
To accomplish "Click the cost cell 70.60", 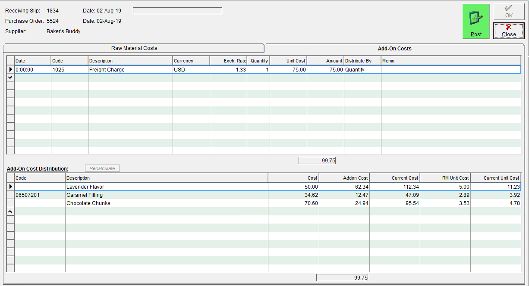I will click(x=293, y=203).
